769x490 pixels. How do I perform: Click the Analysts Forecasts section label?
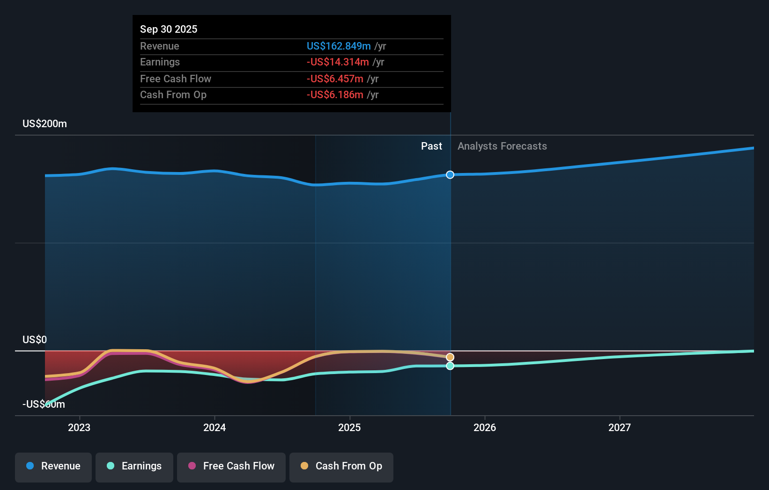[x=502, y=146]
